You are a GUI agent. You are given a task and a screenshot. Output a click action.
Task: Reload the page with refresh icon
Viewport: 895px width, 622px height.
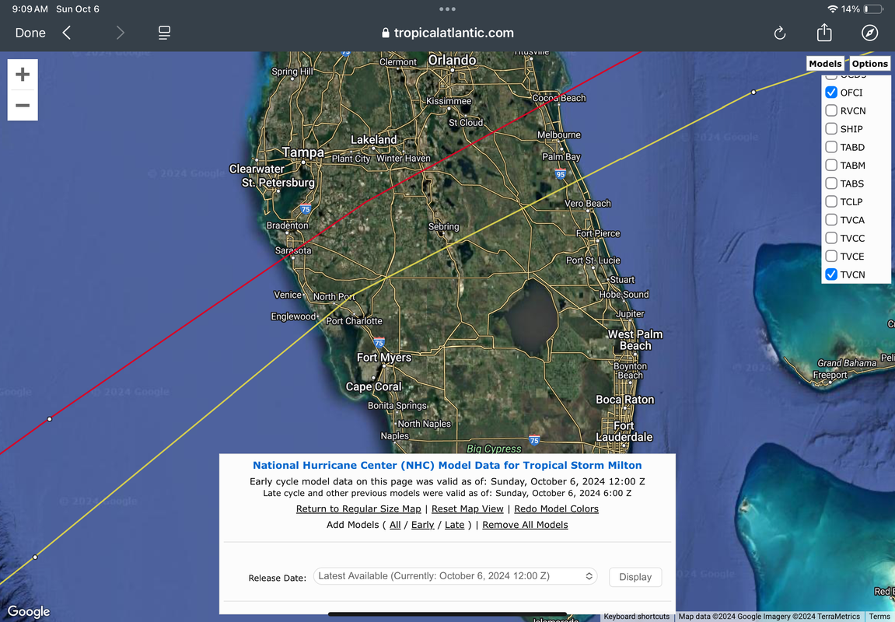(780, 33)
